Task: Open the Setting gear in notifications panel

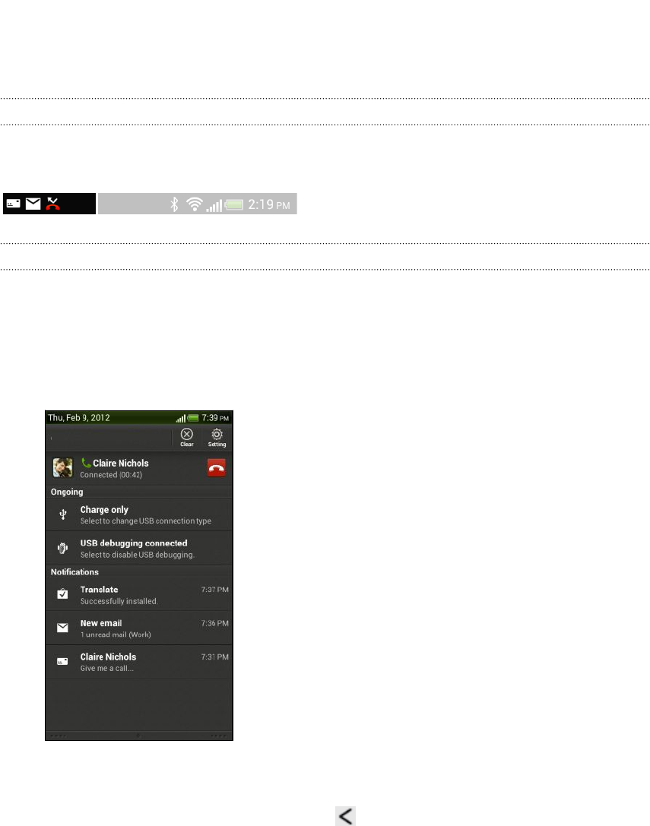Action: [217, 437]
